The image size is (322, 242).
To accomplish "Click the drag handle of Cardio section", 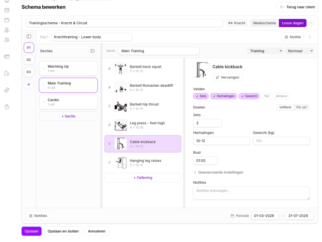I will coord(43,102).
